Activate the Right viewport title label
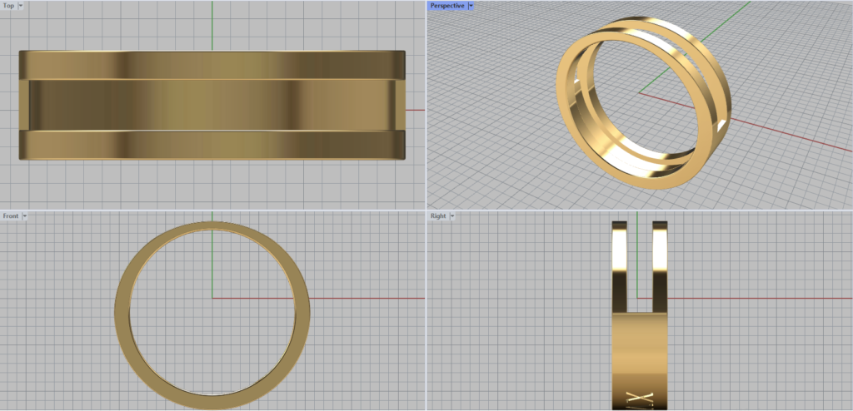The image size is (853, 411). tap(437, 216)
